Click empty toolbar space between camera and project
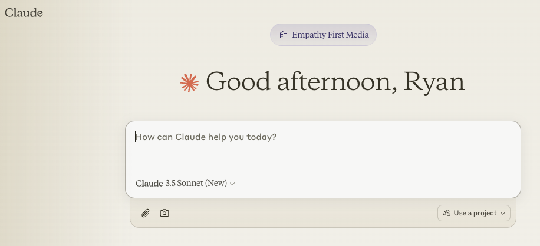 coord(301,213)
